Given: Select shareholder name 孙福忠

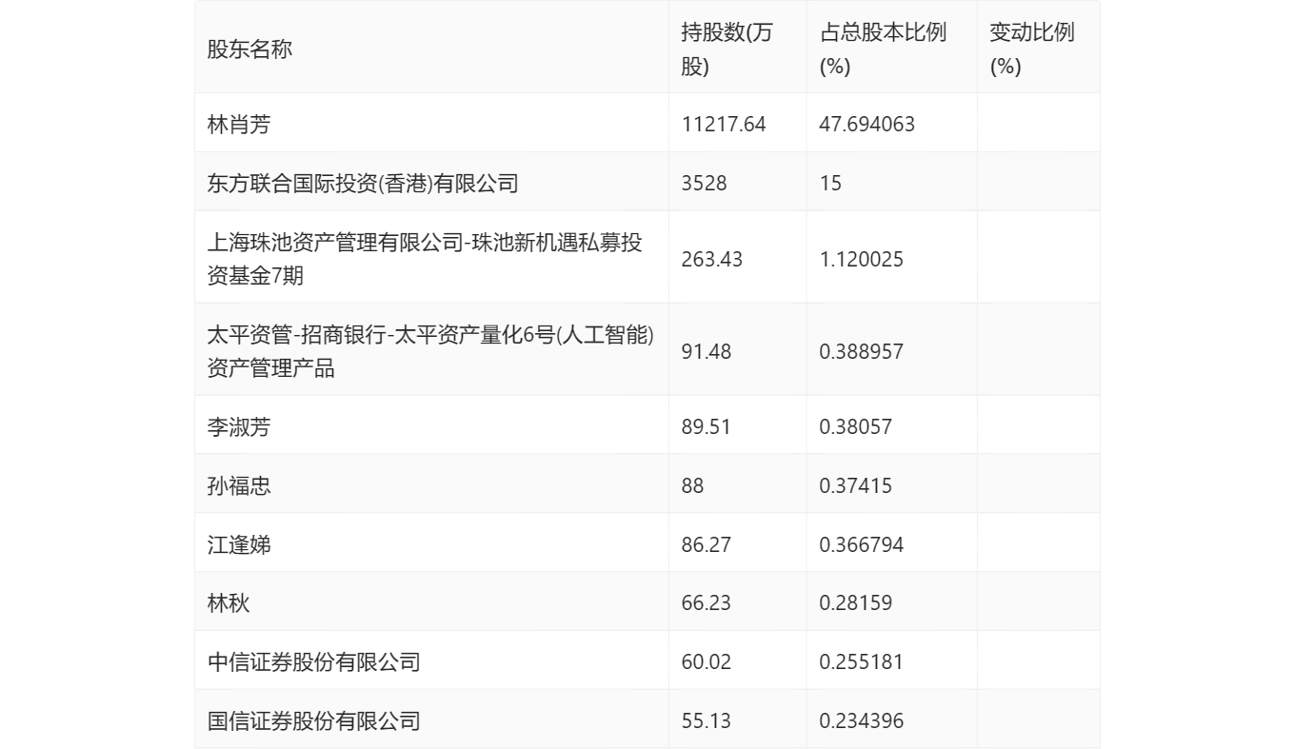Looking at the screenshot, I should tap(239, 485).
